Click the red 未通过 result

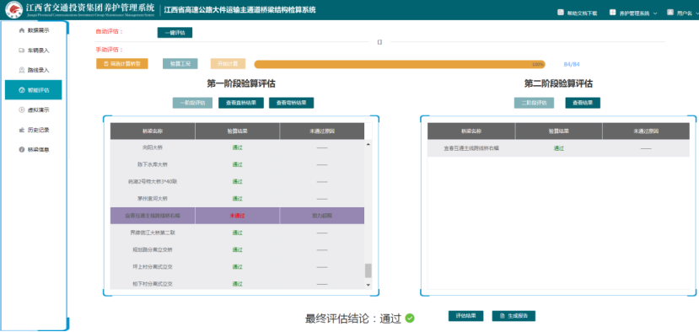237,216
